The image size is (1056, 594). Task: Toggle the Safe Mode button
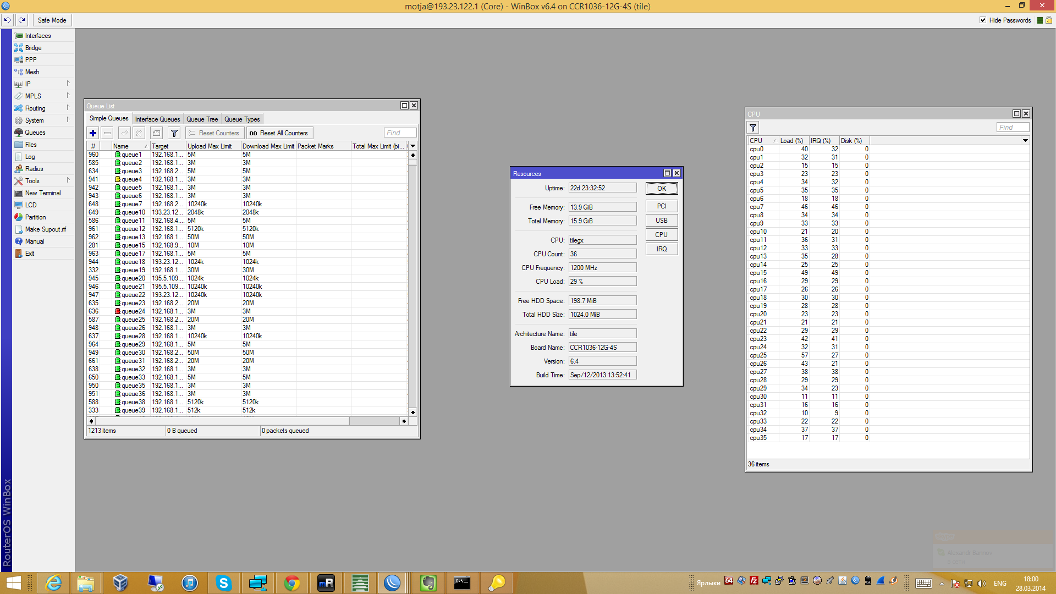click(x=52, y=20)
